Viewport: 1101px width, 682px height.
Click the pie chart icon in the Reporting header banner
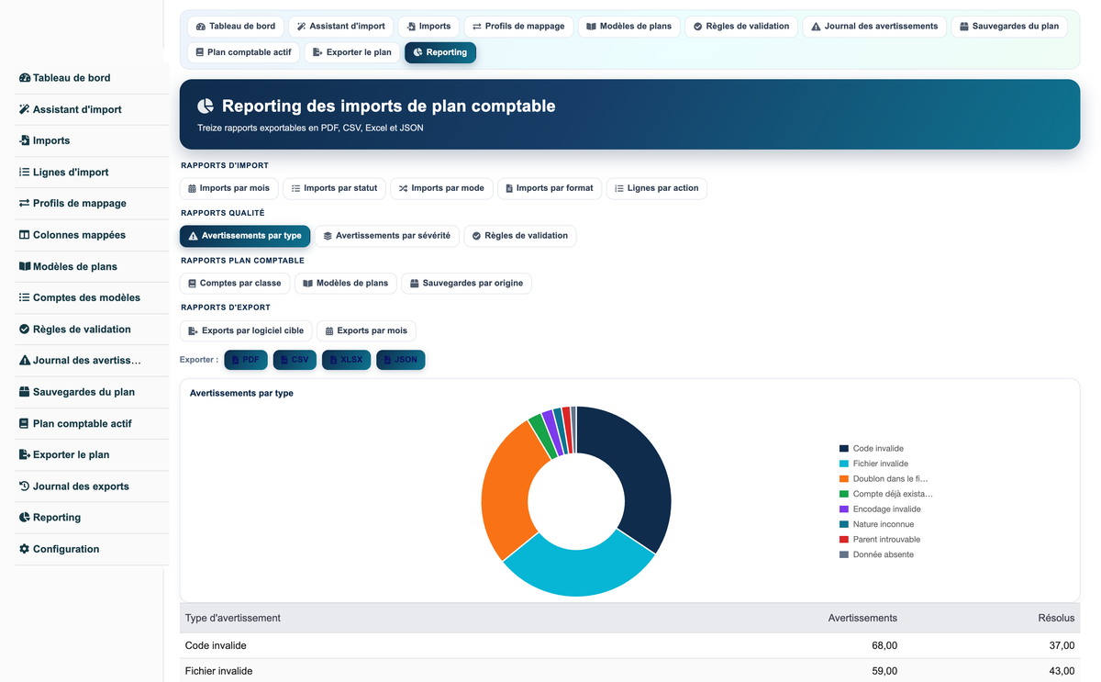(206, 106)
